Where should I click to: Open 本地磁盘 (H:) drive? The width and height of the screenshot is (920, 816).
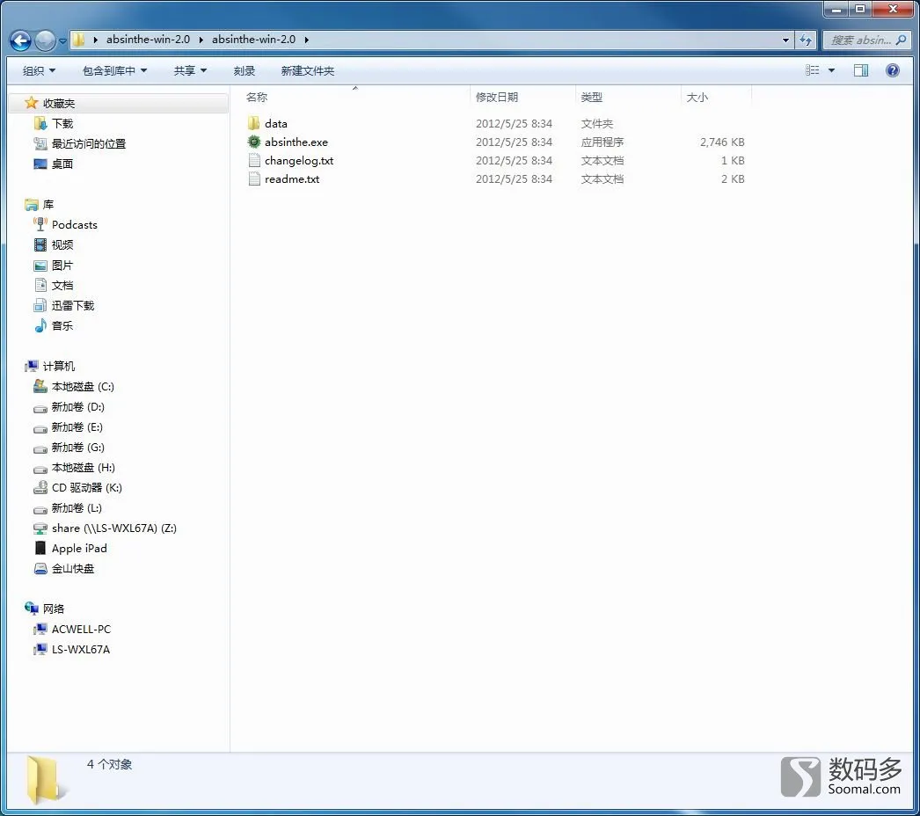(x=84, y=468)
